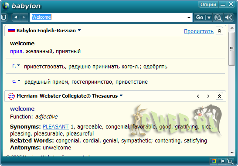Click the Go button
The height and width of the screenshot is (166, 238).
click(x=200, y=17)
